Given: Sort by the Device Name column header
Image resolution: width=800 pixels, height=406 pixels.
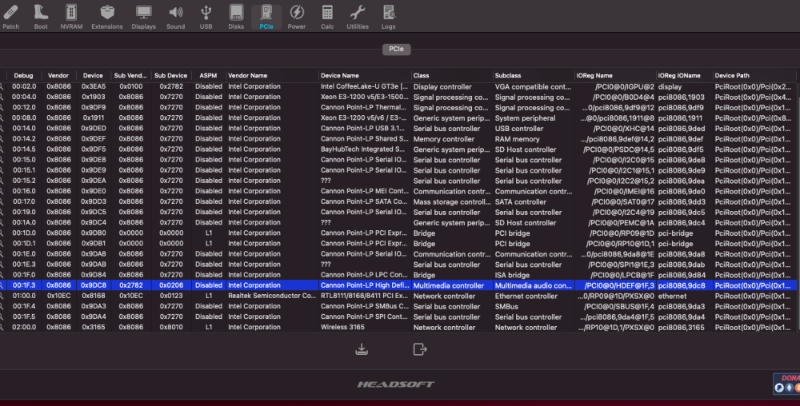Looking at the screenshot, I should [340, 75].
